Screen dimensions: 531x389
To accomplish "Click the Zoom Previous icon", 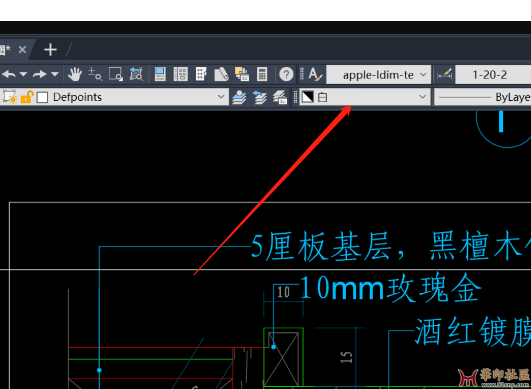I will [136, 74].
